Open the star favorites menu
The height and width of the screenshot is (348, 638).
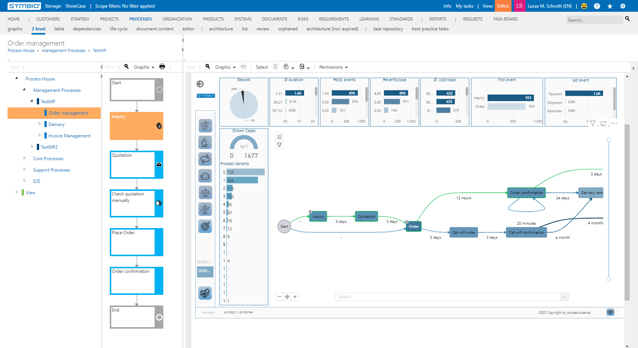609,6
